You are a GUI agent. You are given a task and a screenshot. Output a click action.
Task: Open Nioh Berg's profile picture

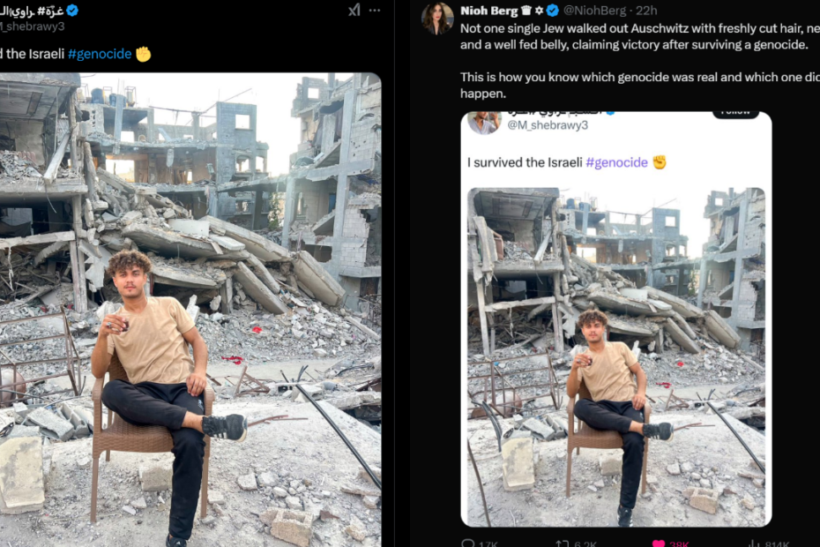(437, 18)
